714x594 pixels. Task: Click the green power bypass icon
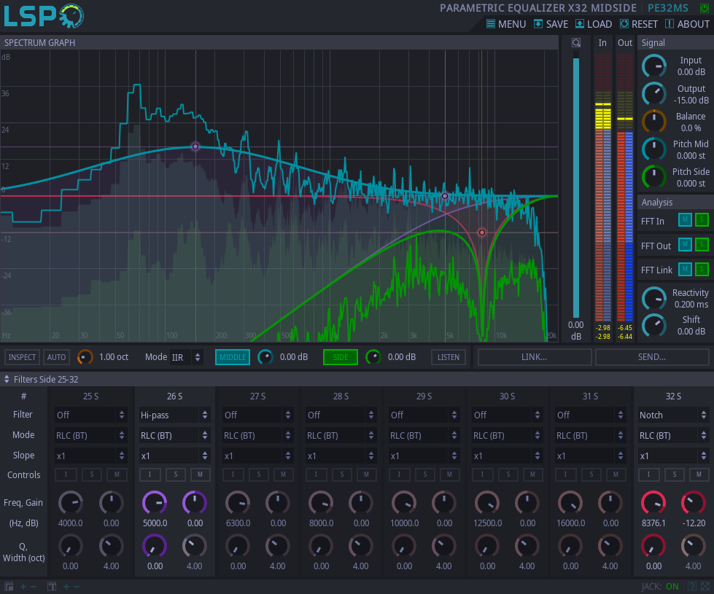[704, 8]
